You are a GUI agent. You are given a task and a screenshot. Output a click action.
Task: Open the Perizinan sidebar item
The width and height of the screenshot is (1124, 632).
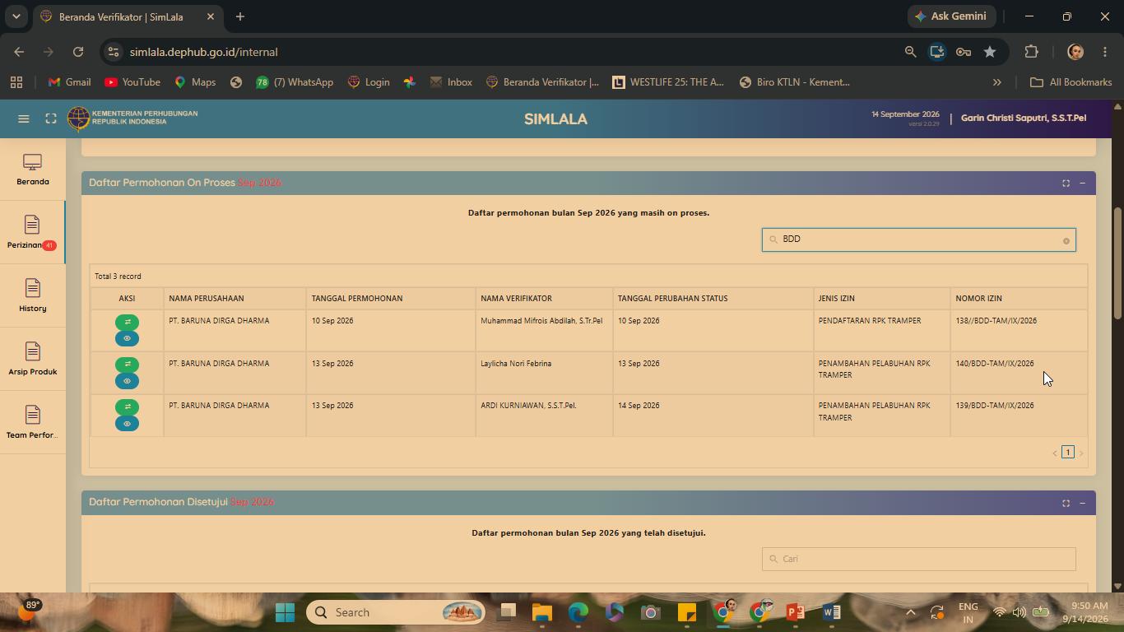(32, 233)
